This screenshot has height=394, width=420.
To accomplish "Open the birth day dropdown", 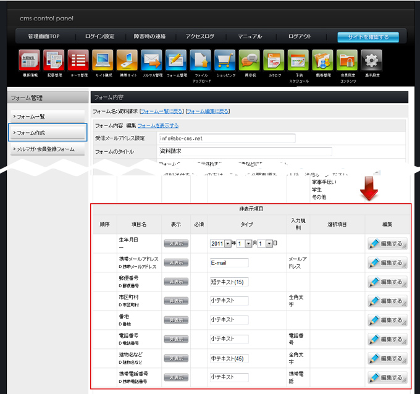I will tap(264, 244).
